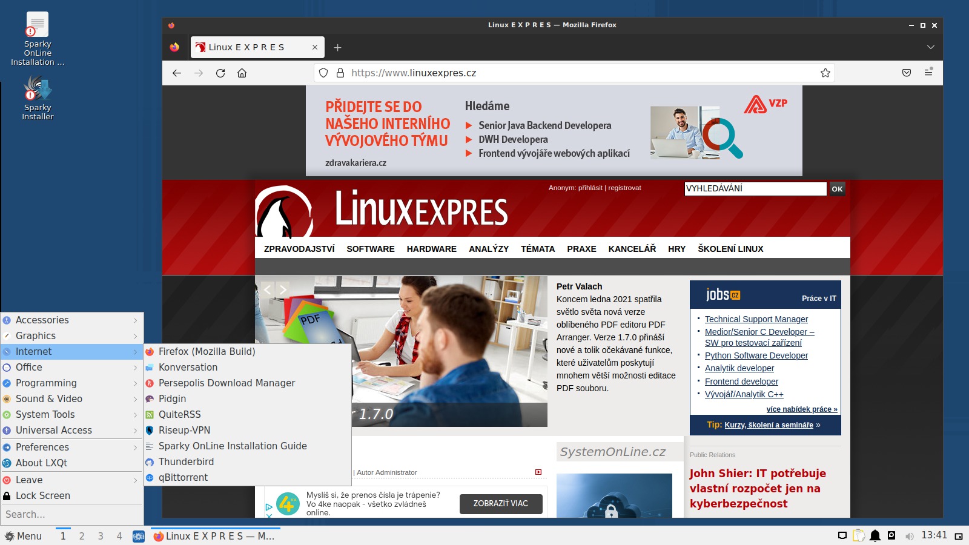View site security padlock information
Image resolution: width=969 pixels, height=545 pixels.
(x=340, y=73)
